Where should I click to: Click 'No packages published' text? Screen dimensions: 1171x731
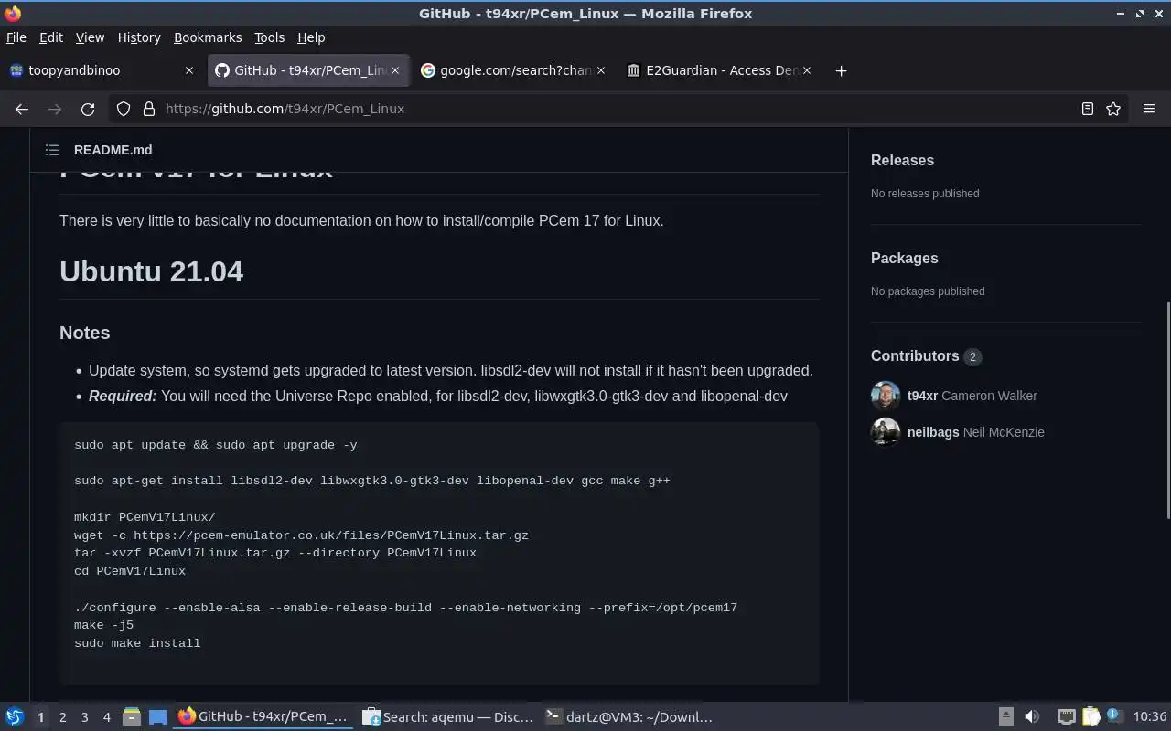coord(928,291)
